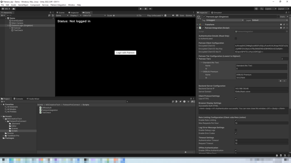
Task: Toggle Enable Error Codes checkbox
Action: [x=236, y=133]
